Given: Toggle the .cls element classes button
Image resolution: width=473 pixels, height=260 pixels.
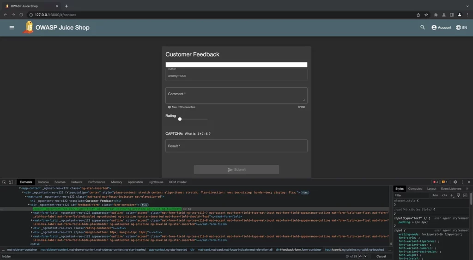Looking at the screenshot, I should [x=444, y=195].
